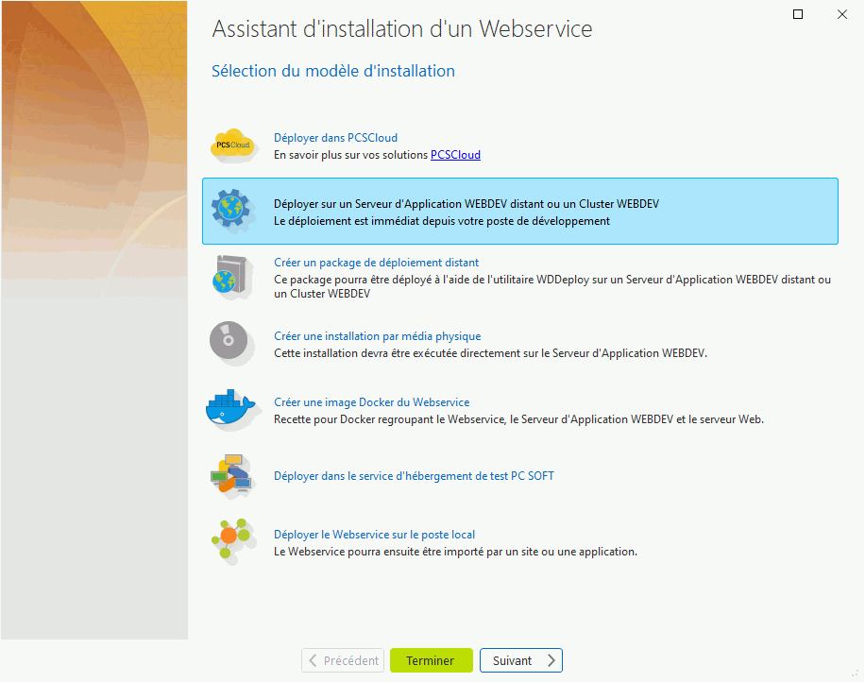865x682 pixels.
Task: Click the green Terminer button
Action: 432,660
